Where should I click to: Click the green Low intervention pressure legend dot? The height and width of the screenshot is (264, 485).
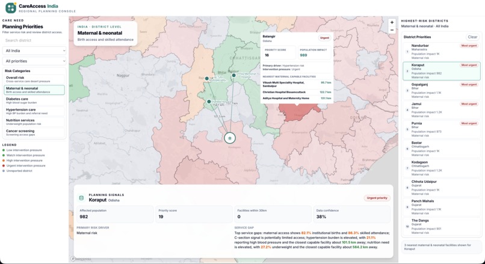(x=4, y=150)
